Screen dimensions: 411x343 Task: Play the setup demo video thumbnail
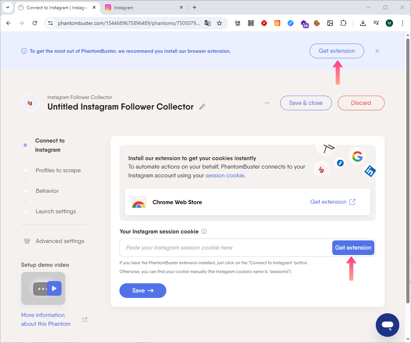(43, 288)
